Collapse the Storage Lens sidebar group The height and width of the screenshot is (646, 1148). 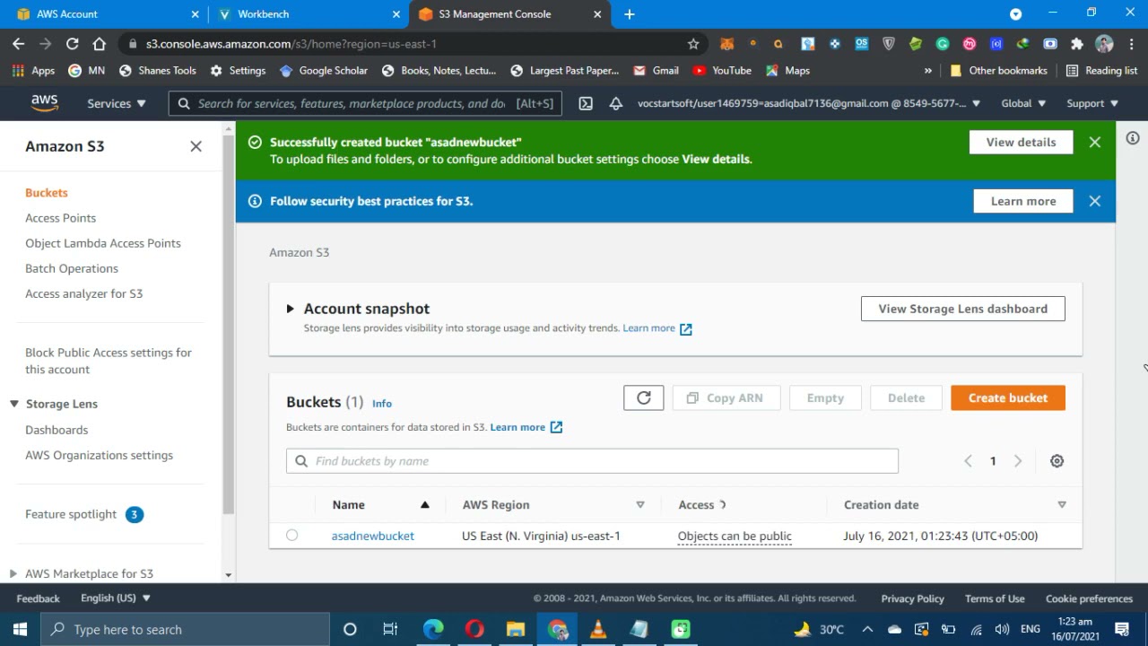point(14,404)
